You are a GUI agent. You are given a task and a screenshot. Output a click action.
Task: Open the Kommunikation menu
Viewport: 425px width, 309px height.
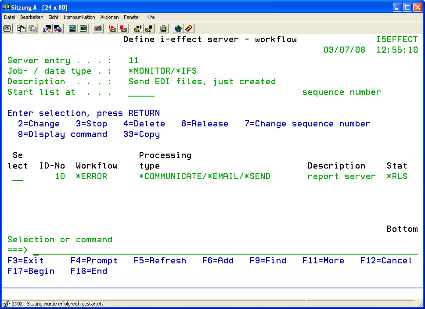(79, 17)
